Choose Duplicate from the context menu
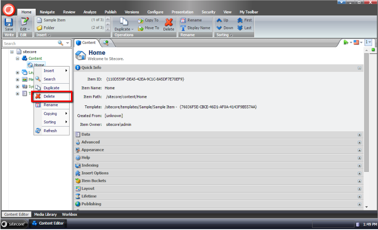This screenshot has height=230, width=378. click(52, 88)
